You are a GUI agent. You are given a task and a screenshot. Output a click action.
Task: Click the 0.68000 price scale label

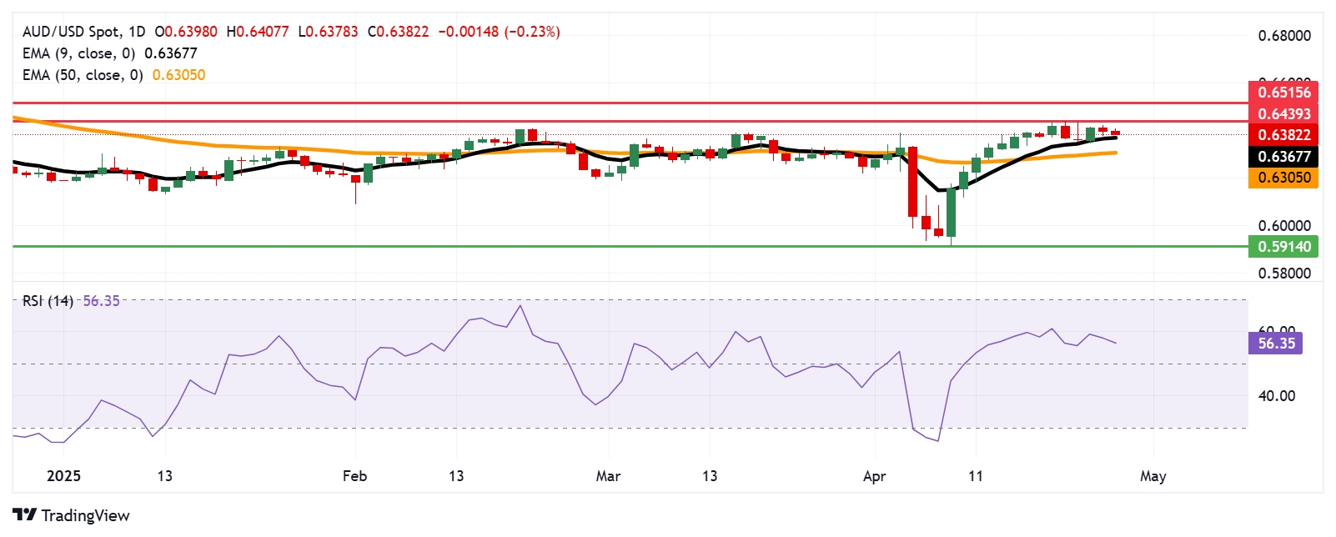click(x=1284, y=36)
